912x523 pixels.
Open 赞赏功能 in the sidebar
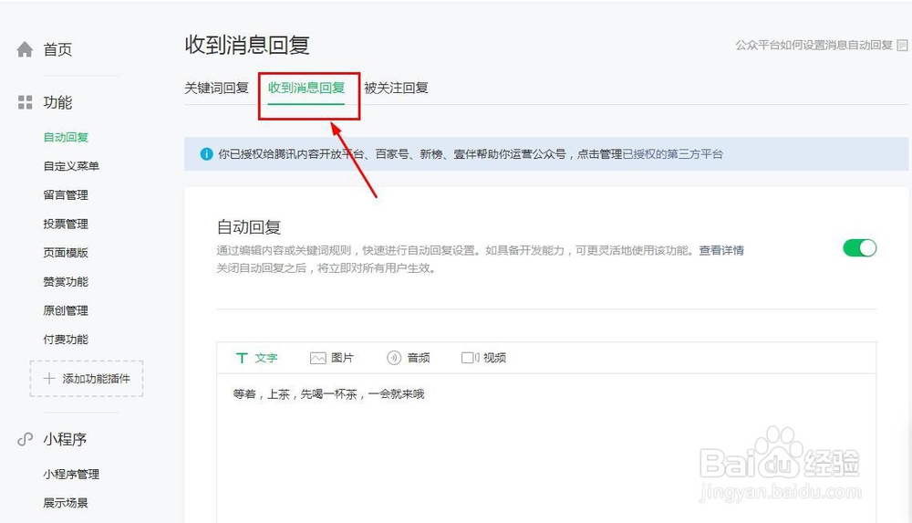pos(66,282)
